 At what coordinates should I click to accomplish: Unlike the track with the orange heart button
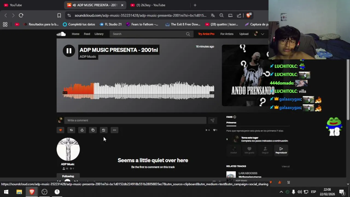pyautogui.click(x=60, y=130)
